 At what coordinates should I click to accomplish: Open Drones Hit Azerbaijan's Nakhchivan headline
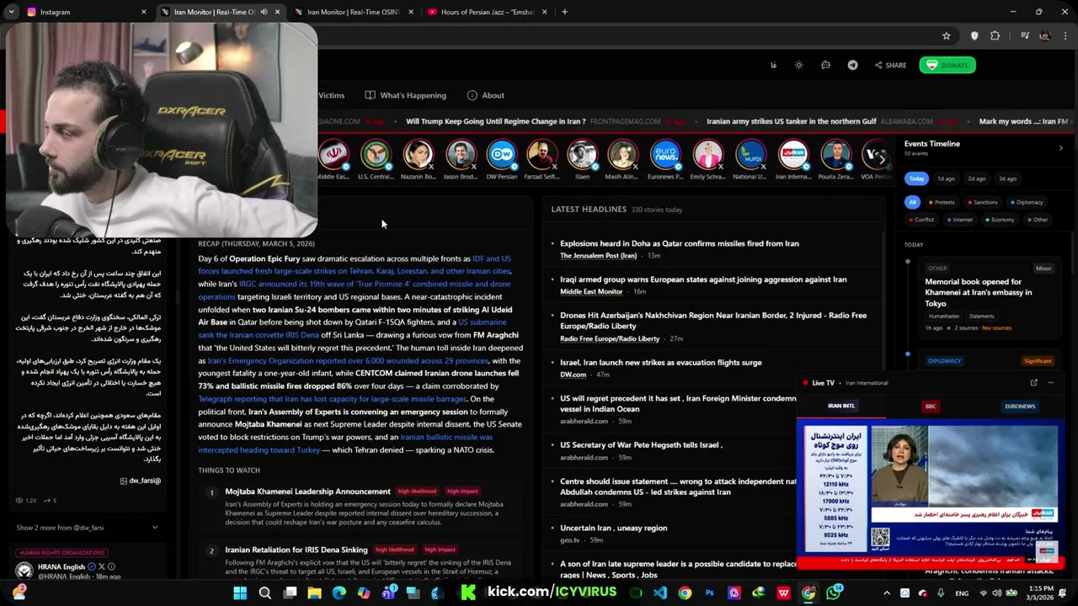[x=712, y=321]
